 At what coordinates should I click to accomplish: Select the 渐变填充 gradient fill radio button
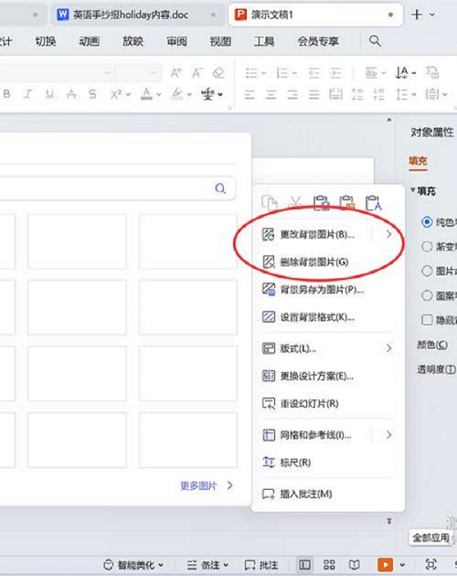click(x=427, y=246)
